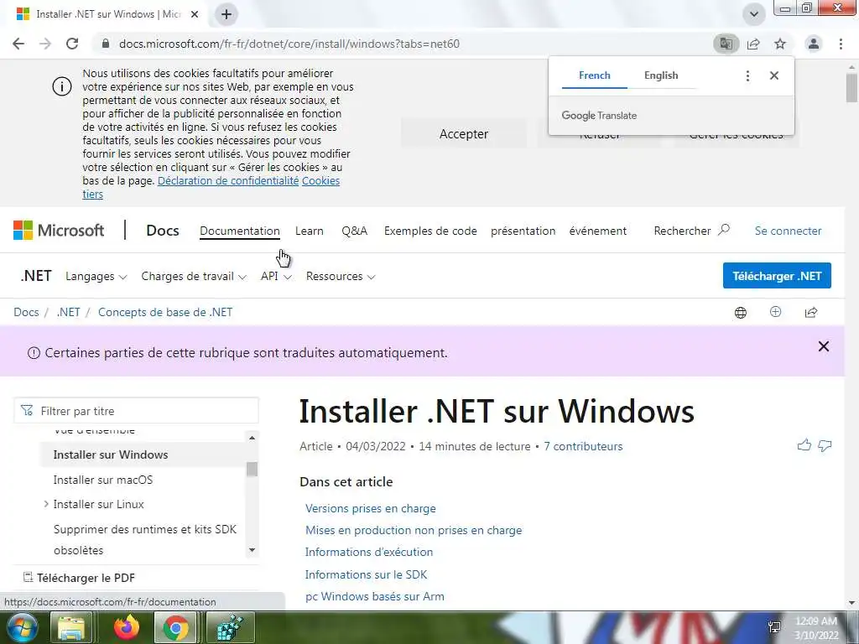
Task: Dismiss the automatic translation banner
Action: click(x=824, y=346)
